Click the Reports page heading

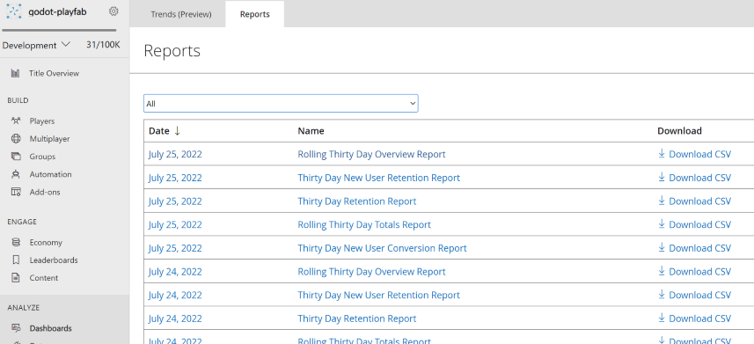[x=172, y=51]
